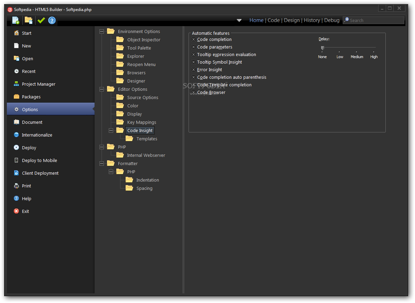This screenshot has width=415, height=303.
Task: Uncheck Code completion checkbox
Action: click(x=193, y=40)
